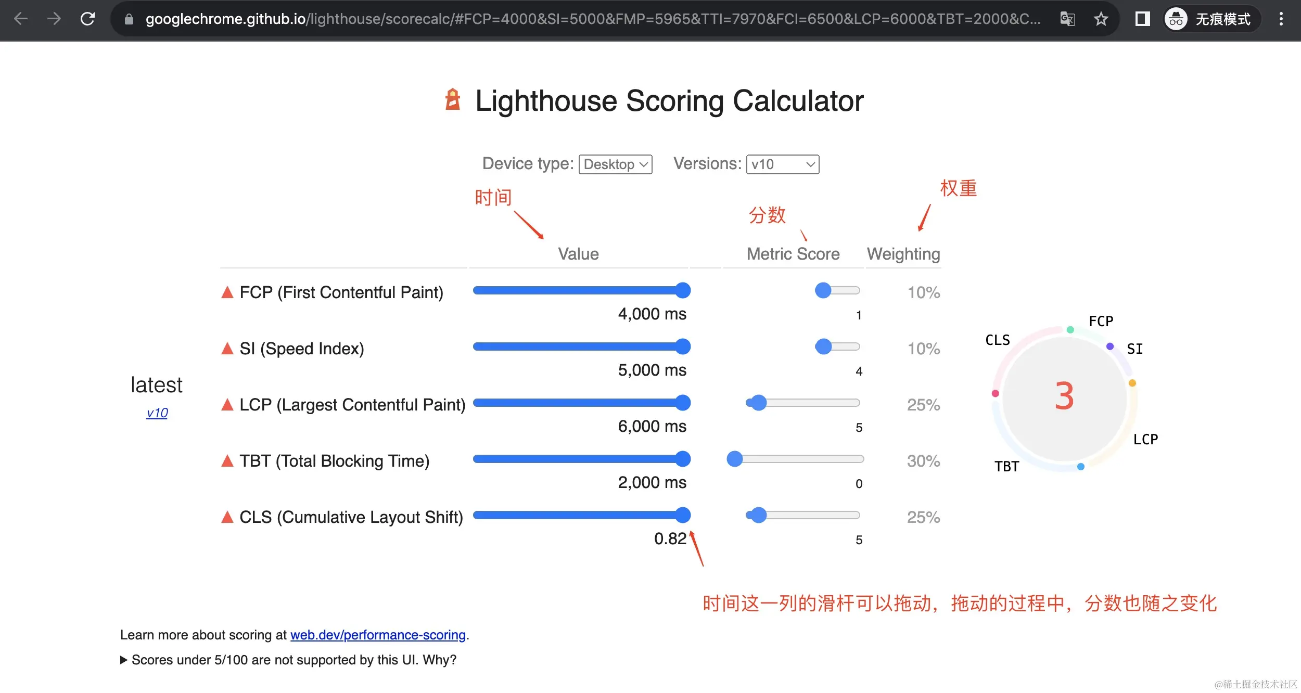Screen dimensions: 1301x693
Task: Click the lighthouse logo icon
Action: click(x=453, y=99)
